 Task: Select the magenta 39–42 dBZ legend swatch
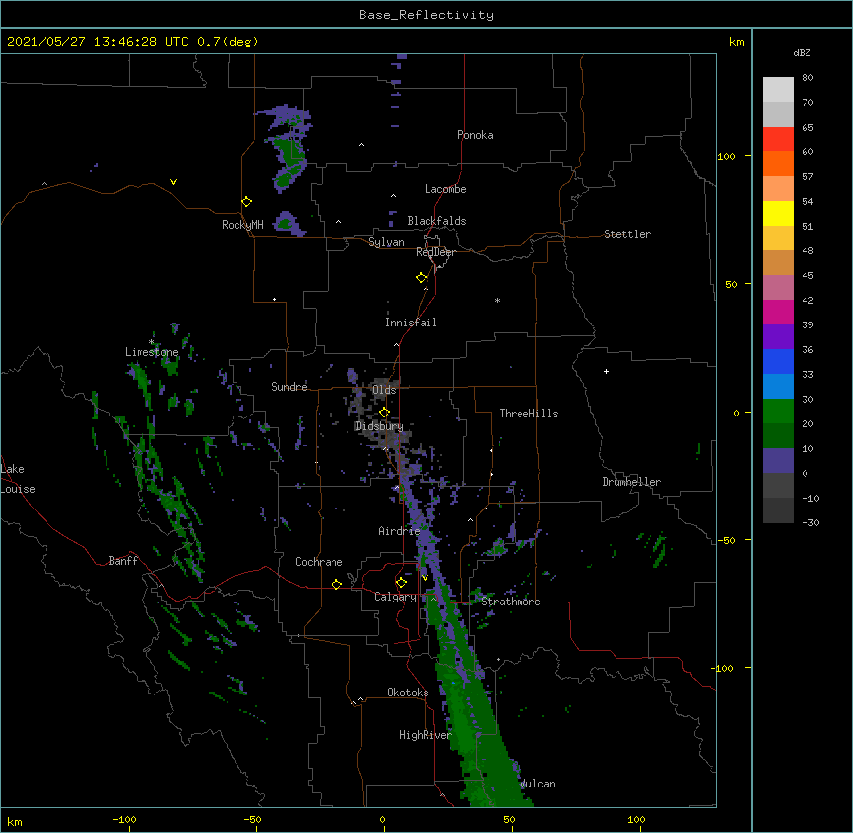[x=778, y=313]
